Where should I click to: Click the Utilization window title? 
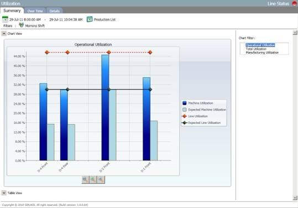[x=11, y=3]
